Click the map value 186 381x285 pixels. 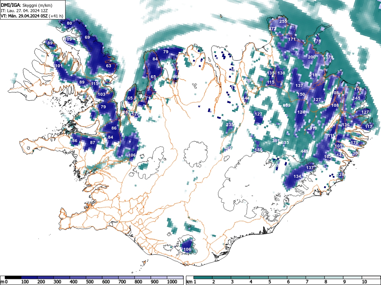259,150
